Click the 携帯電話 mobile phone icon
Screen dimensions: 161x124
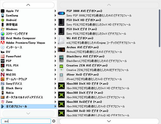3,24
